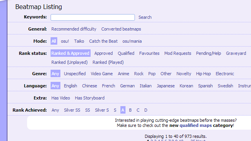Switch Mode to osu!mania
The width and height of the screenshot is (251, 141).
pyautogui.click(x=132, y=41)
